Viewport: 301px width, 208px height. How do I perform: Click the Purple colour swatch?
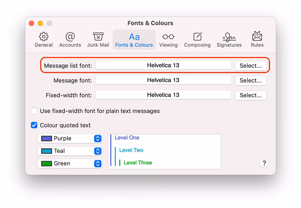click(47, 138)
